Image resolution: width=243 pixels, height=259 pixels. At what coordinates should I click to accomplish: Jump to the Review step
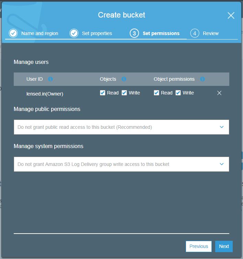pos(211,33)
